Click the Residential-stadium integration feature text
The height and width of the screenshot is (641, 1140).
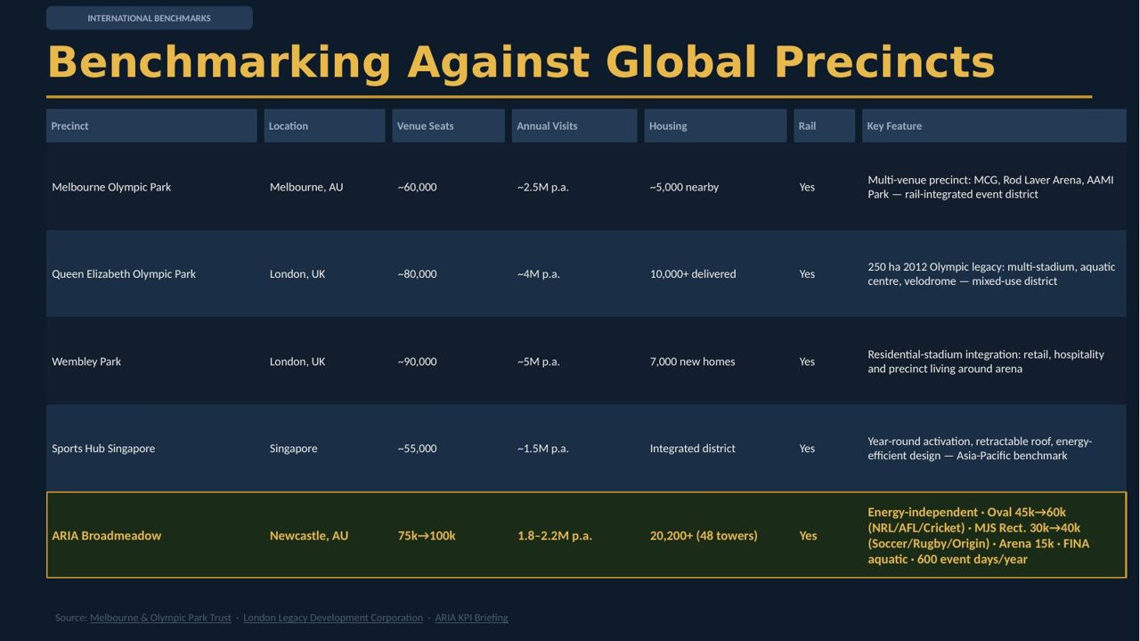click(x=986, y=361)
